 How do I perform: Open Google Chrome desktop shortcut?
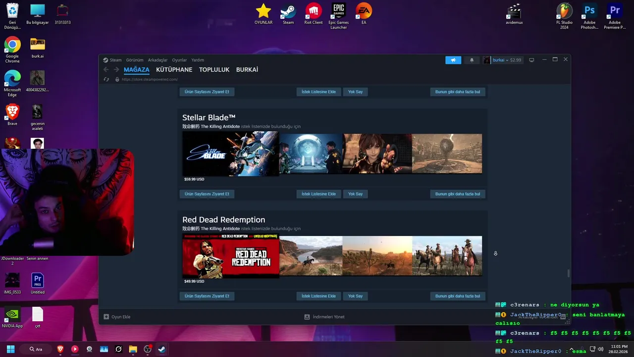tap(12, 50)
